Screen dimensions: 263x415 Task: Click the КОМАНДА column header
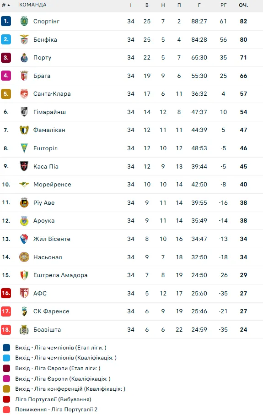(33, 5)
